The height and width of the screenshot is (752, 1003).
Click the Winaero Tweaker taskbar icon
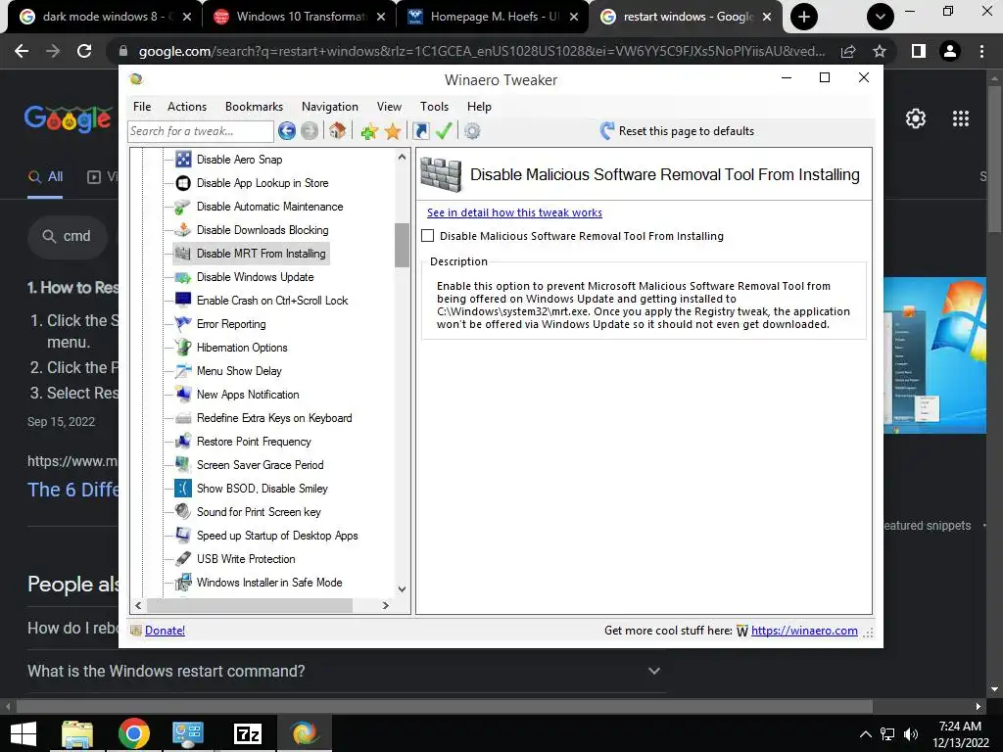click(304, 734)
